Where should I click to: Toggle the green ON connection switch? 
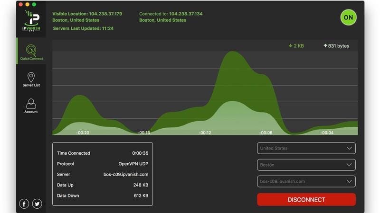[348, 18]
